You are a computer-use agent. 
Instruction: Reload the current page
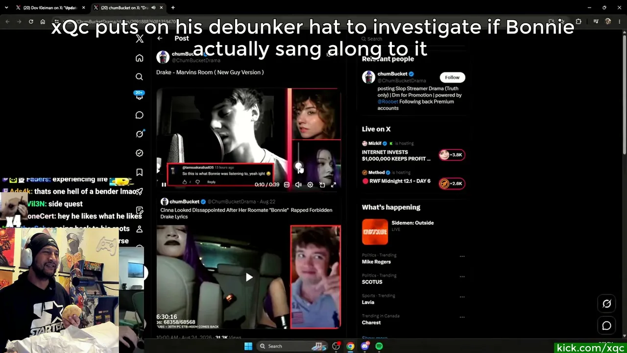31,22
